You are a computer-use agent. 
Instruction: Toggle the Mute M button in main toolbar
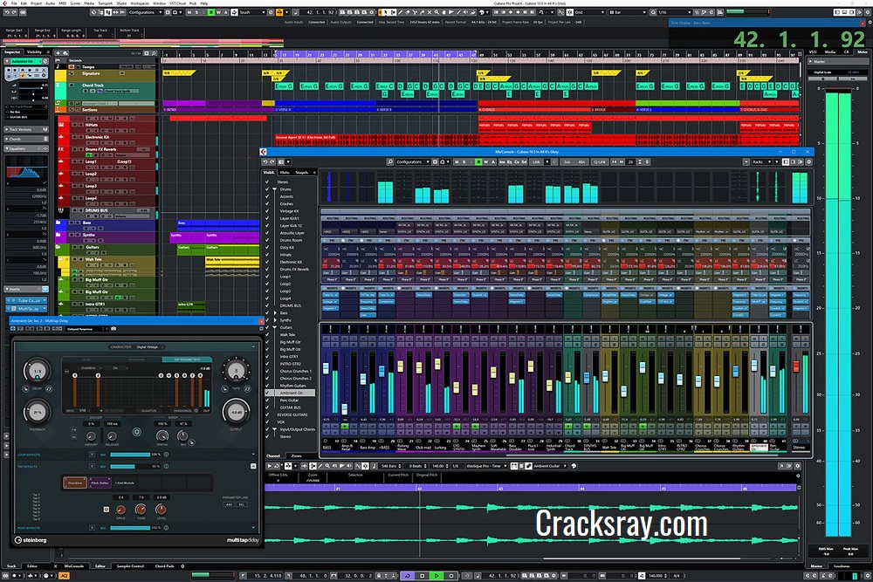[x=189, y=12]
